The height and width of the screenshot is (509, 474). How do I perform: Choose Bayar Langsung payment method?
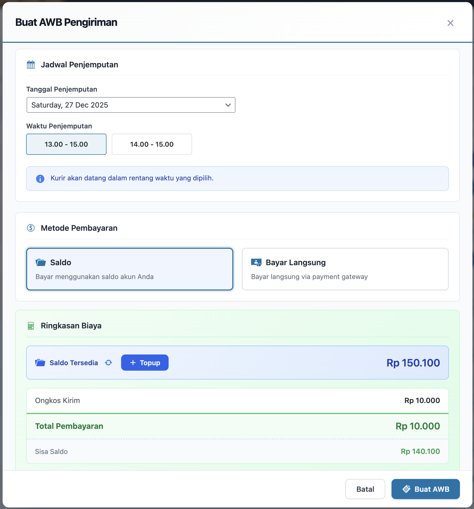pos(345,269)
